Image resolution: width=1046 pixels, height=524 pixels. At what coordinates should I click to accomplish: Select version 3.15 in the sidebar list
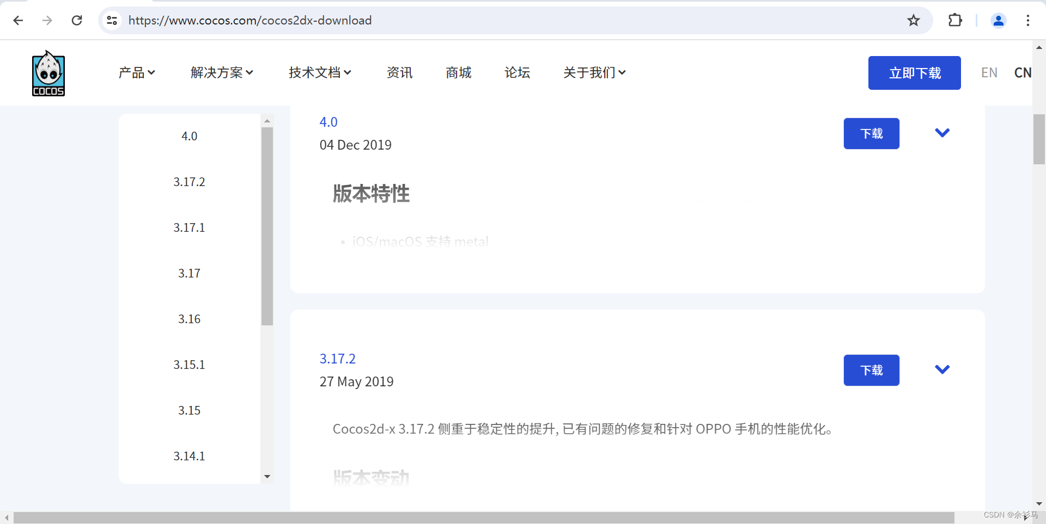(189, 410)
